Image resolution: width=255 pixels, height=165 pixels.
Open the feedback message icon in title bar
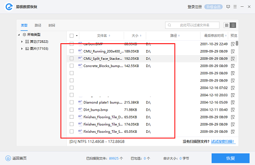click(x=228, y=7)
